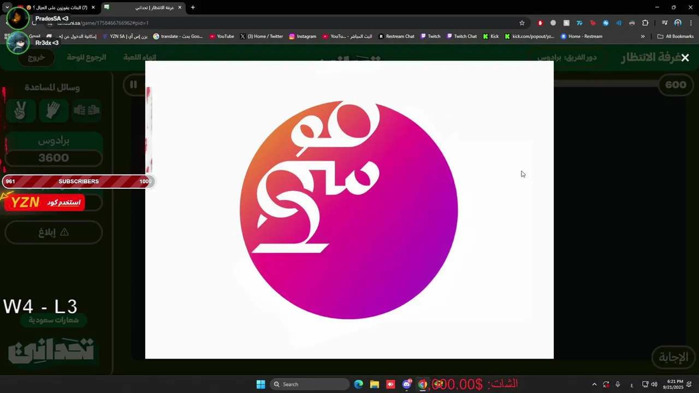
Task: Use the peace-sign hand helper
Action: click(x=21, y=110)
